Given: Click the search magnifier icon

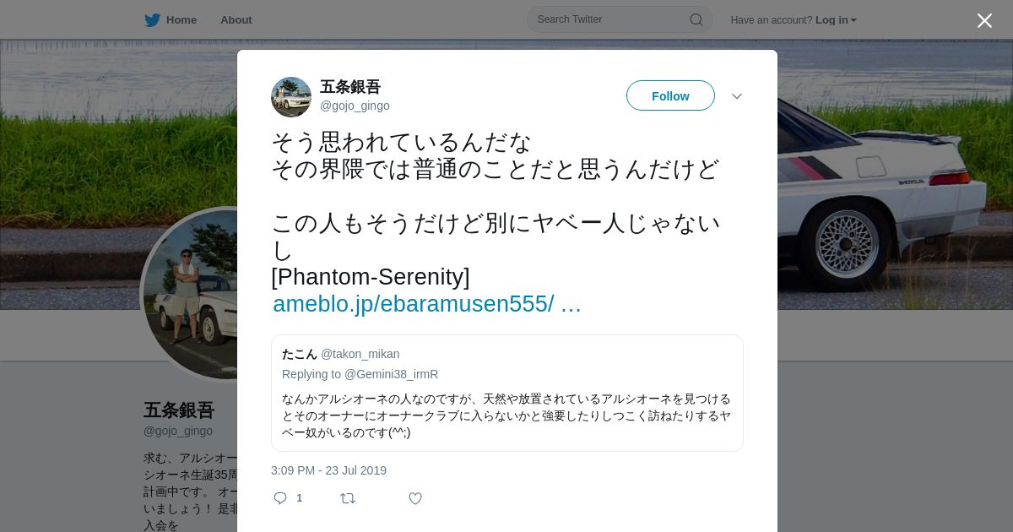Looking at the screenshot, I should tap(696, 19).
